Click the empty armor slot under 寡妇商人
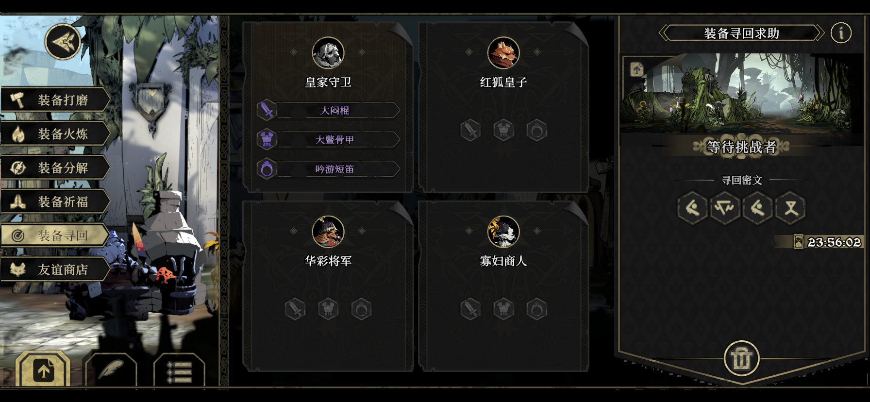 click(503, 309)
